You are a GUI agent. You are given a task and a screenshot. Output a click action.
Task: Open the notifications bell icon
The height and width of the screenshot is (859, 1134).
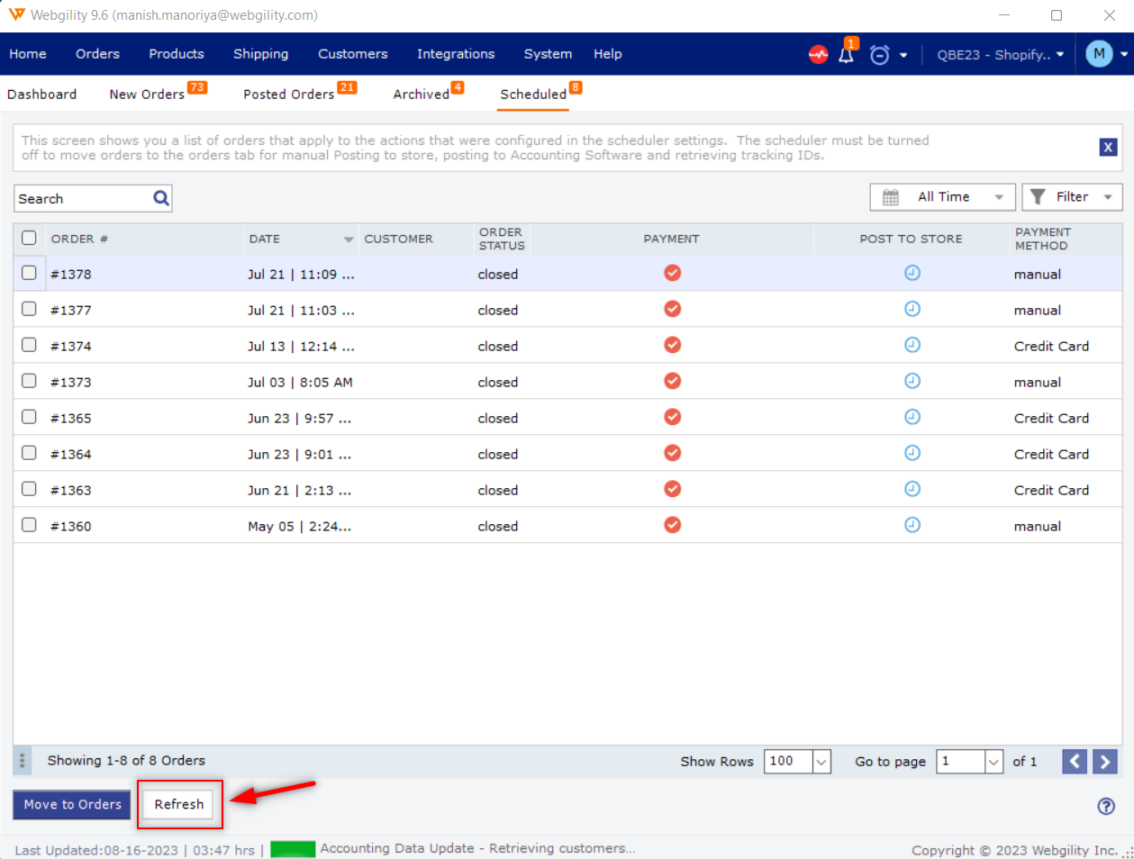tap(847, 54)
